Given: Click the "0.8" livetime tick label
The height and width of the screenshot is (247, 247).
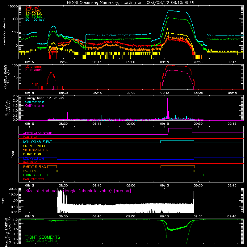Looking at the screenshot, I should [x=15, y=229].
